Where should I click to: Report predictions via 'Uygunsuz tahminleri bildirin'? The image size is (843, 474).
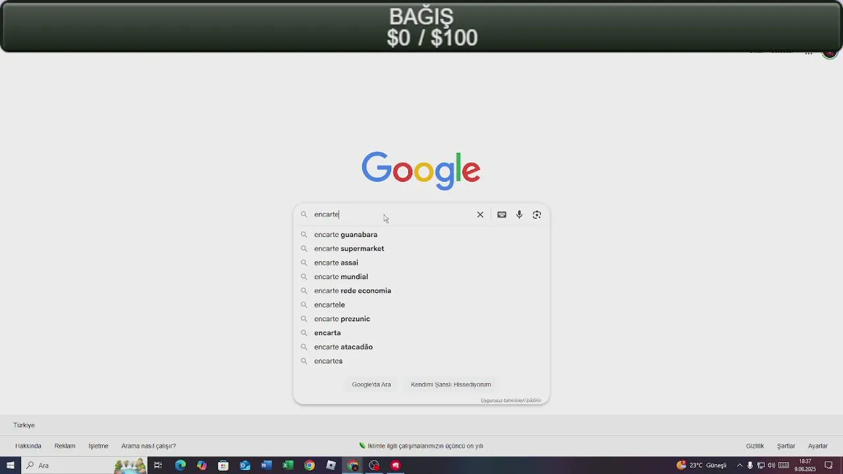click(510, 400)
